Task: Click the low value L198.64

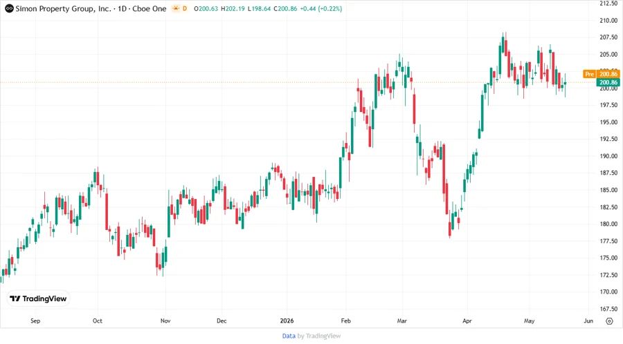Action: point(259,8)
